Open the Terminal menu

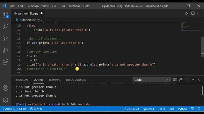tap(74, 6)
